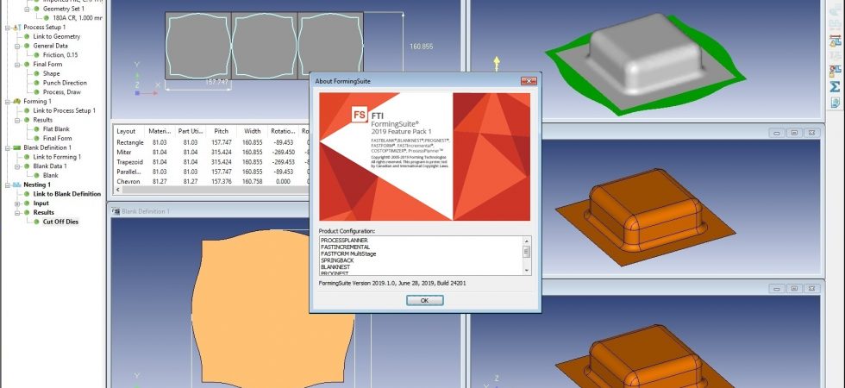Select the Chevron layout row
The width and height of the screenshot is (845, 388).
pos(210,182)
